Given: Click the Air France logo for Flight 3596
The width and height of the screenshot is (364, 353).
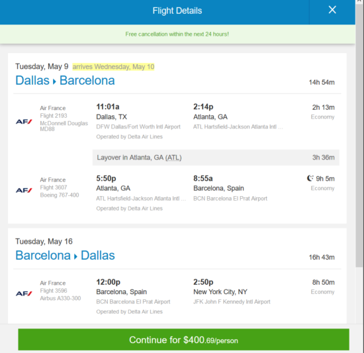Looking at the screenshot, I should [x=24, y=293].
